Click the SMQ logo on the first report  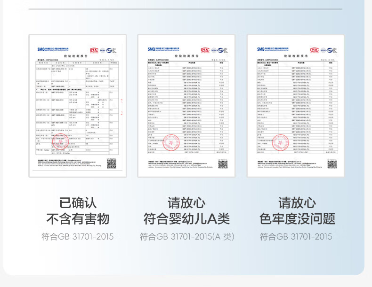[x=41, y=49]
